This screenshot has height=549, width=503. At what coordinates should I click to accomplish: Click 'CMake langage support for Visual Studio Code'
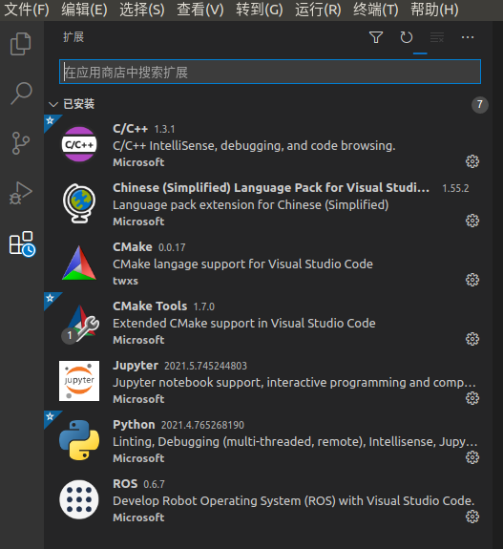tap(242, 264)
